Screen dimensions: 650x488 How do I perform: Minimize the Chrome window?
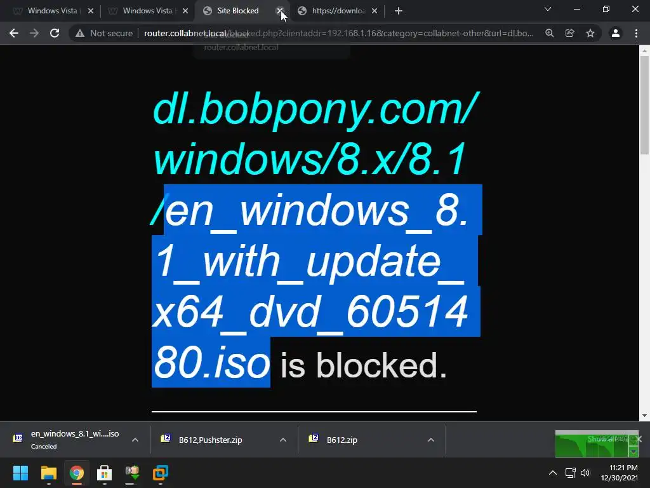coord(576,9)
